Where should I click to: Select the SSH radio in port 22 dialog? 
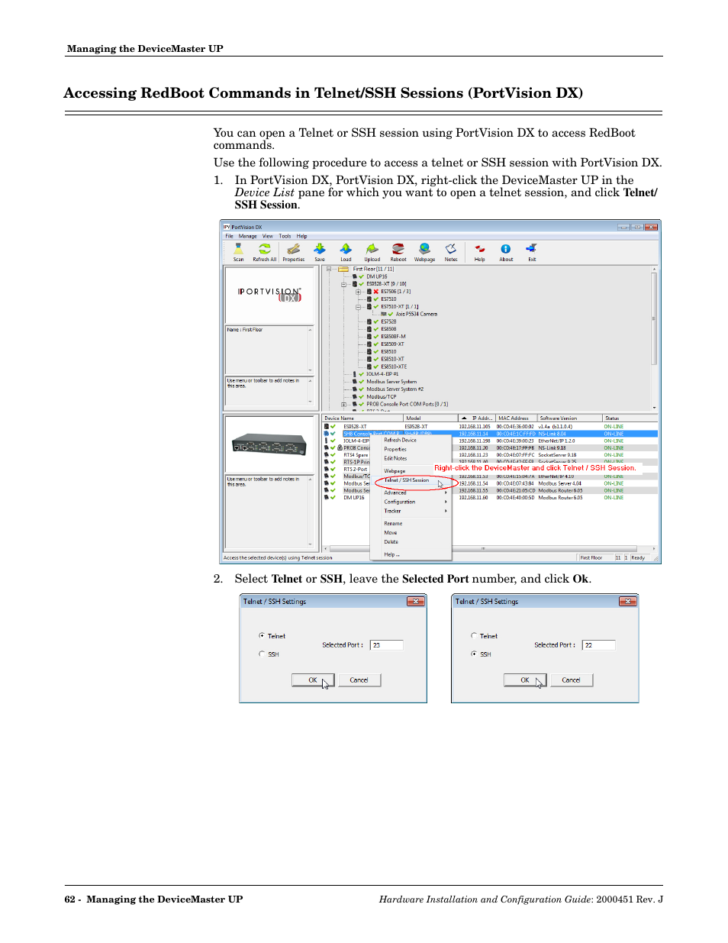click(x=474, y=654)
